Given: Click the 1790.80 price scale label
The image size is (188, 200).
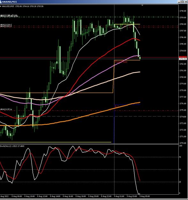Looking at the screenshot, I should tap(183, 11).
